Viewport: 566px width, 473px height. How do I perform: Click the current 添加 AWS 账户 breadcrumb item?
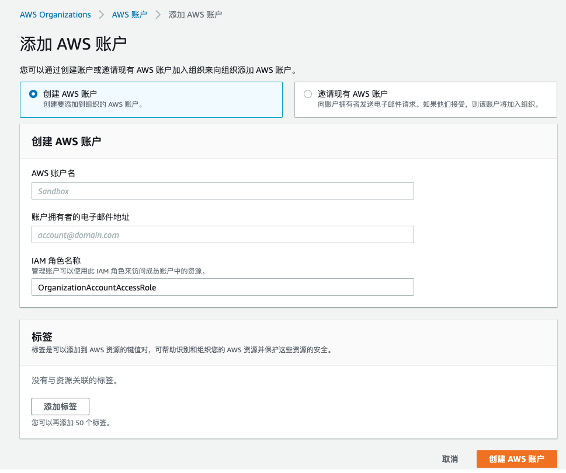(195, 15)
